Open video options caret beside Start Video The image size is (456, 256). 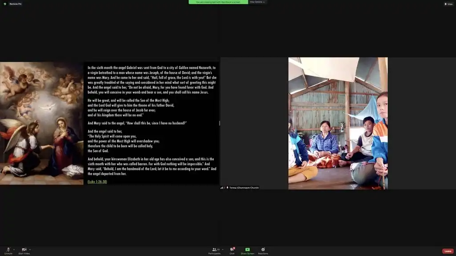coord(30,250)
